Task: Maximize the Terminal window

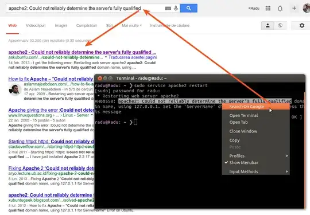Action: click(x=110, y=79)
